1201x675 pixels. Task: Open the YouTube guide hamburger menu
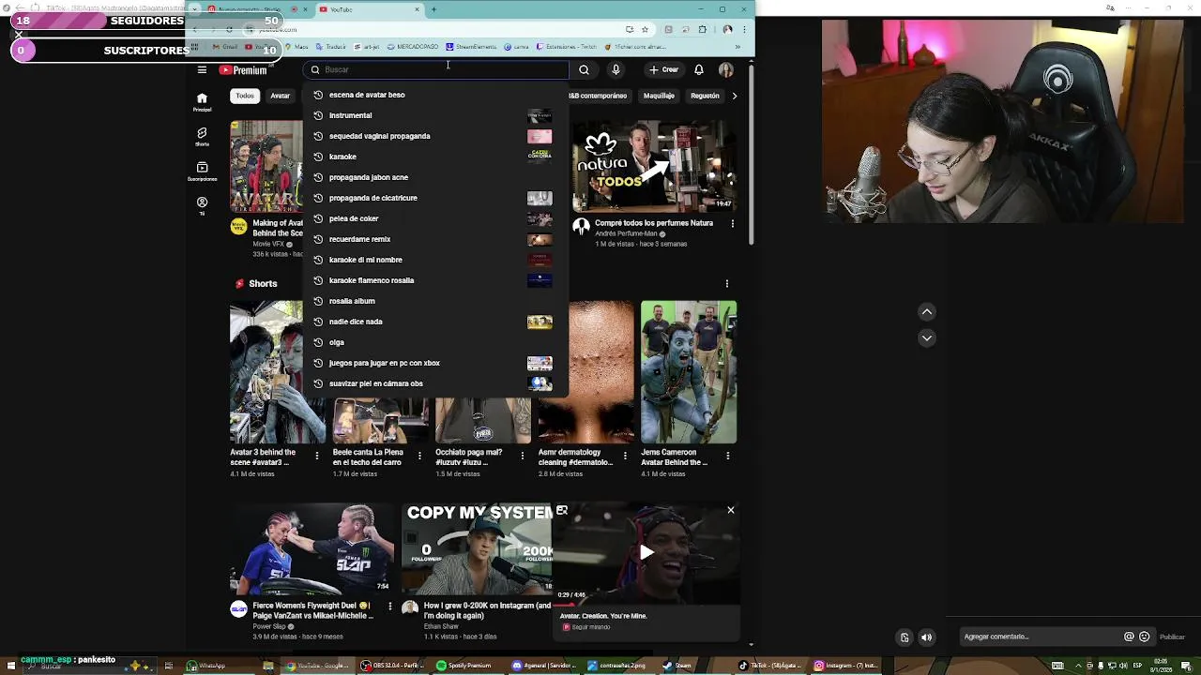(202, 69)
